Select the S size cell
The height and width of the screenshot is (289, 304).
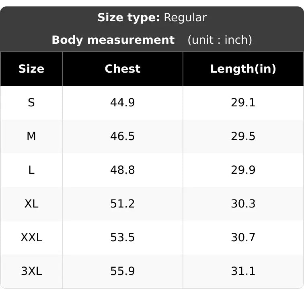coord(31,103)
